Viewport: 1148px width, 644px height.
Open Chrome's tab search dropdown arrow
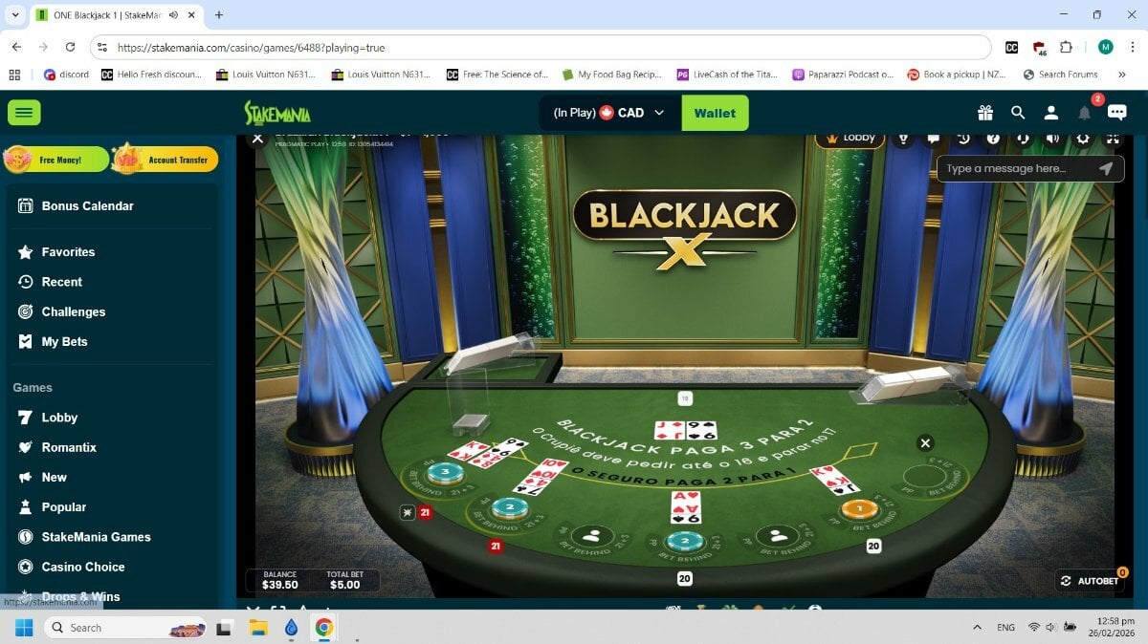14,15
